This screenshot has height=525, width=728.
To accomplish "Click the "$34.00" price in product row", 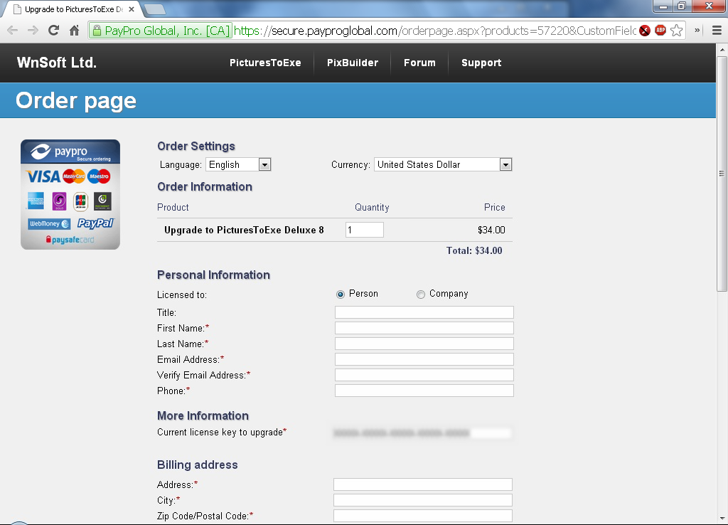I will 491,230.
